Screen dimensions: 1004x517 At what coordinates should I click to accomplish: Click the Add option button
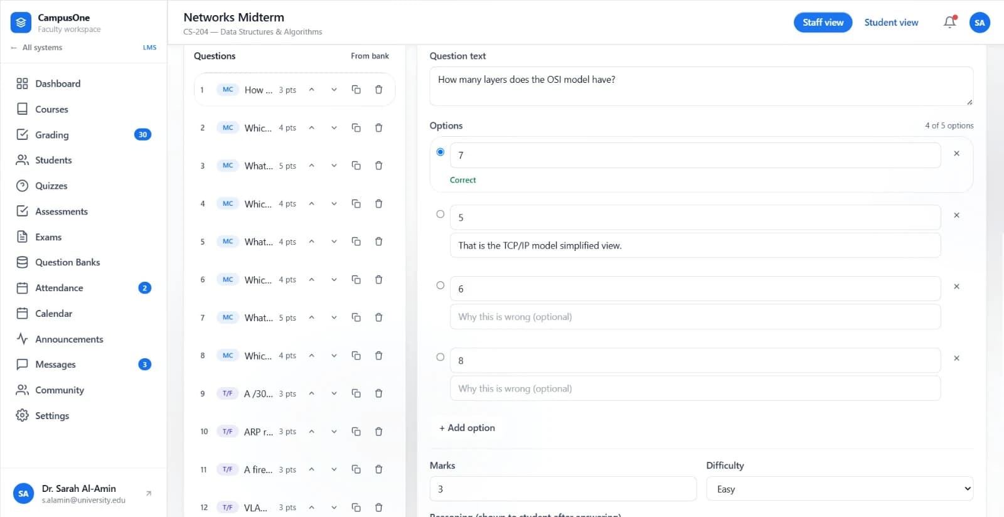pyautogui.click(x=467, y=428)
